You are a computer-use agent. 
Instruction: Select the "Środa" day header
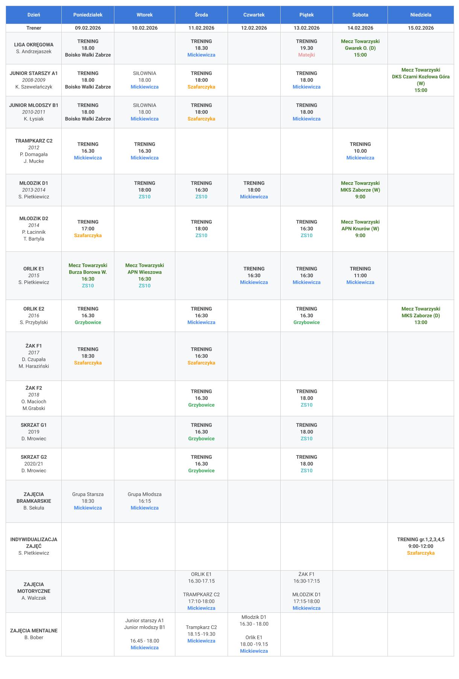(x=201, y=15)
